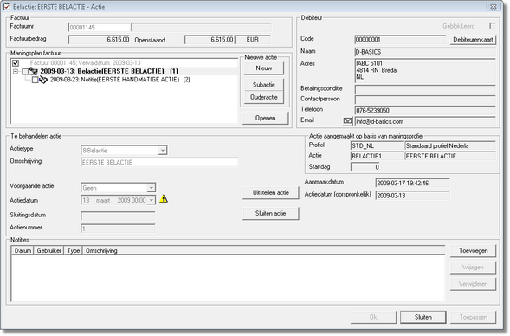Click the Adres field IABC 5101

click(x=425, y=71)
